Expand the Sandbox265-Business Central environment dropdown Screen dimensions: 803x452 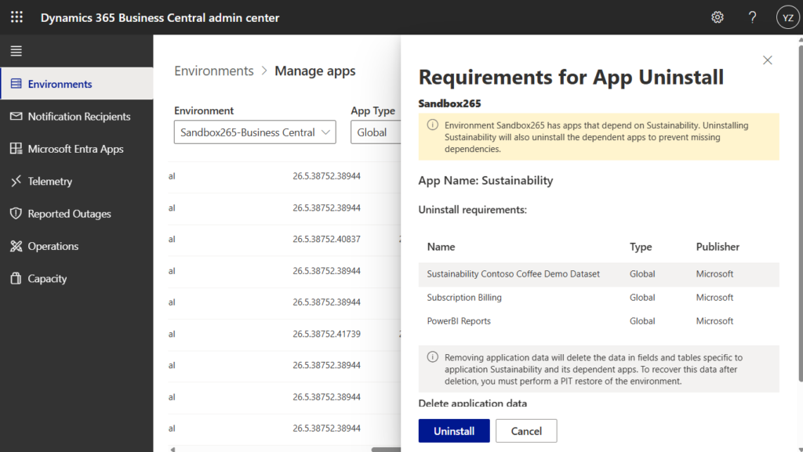255,132
